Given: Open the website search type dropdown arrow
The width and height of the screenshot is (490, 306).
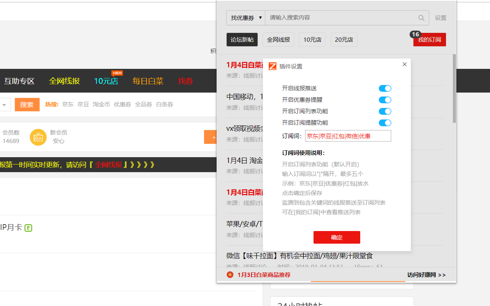Looking at the screenshot, I should click(4, 105).
